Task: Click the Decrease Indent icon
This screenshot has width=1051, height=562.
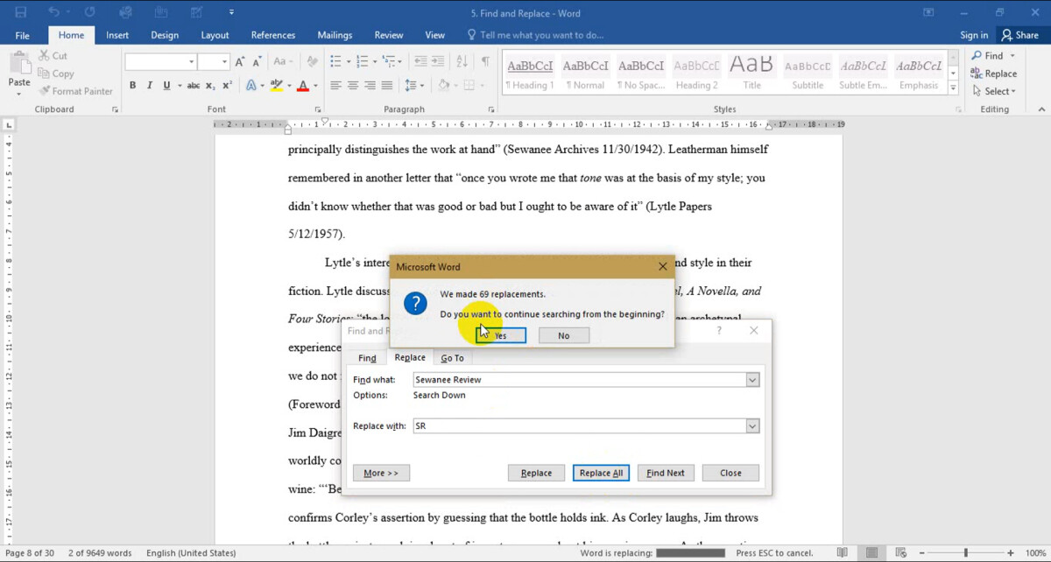Action: pos(420,61)
